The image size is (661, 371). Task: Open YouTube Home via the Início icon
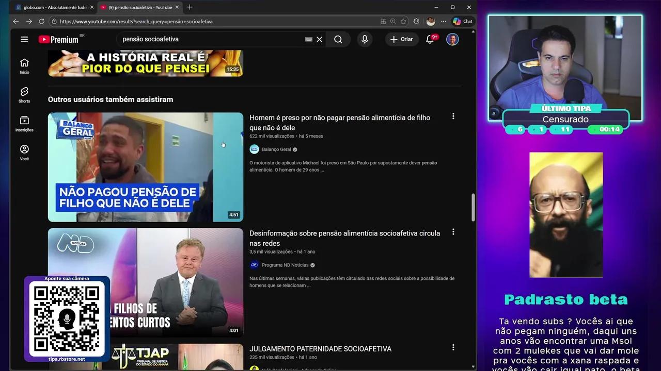(24, 66)
